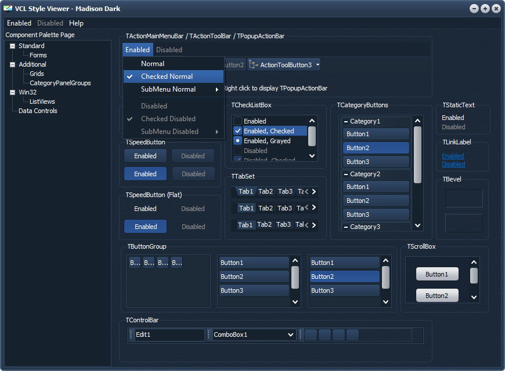Uncheck the Enabled, Checked checkbox
This screenshot has height=371, width=505.
point(237,131)
